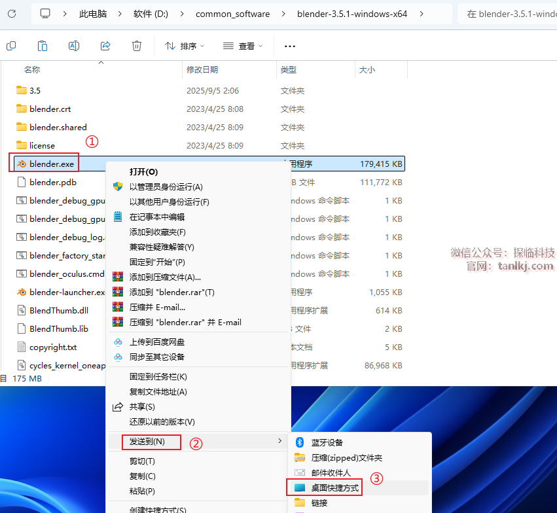Choose 桌面快捷方式 in the Send to submenu
Screen dimensions: 557x513
pos(334,487)
